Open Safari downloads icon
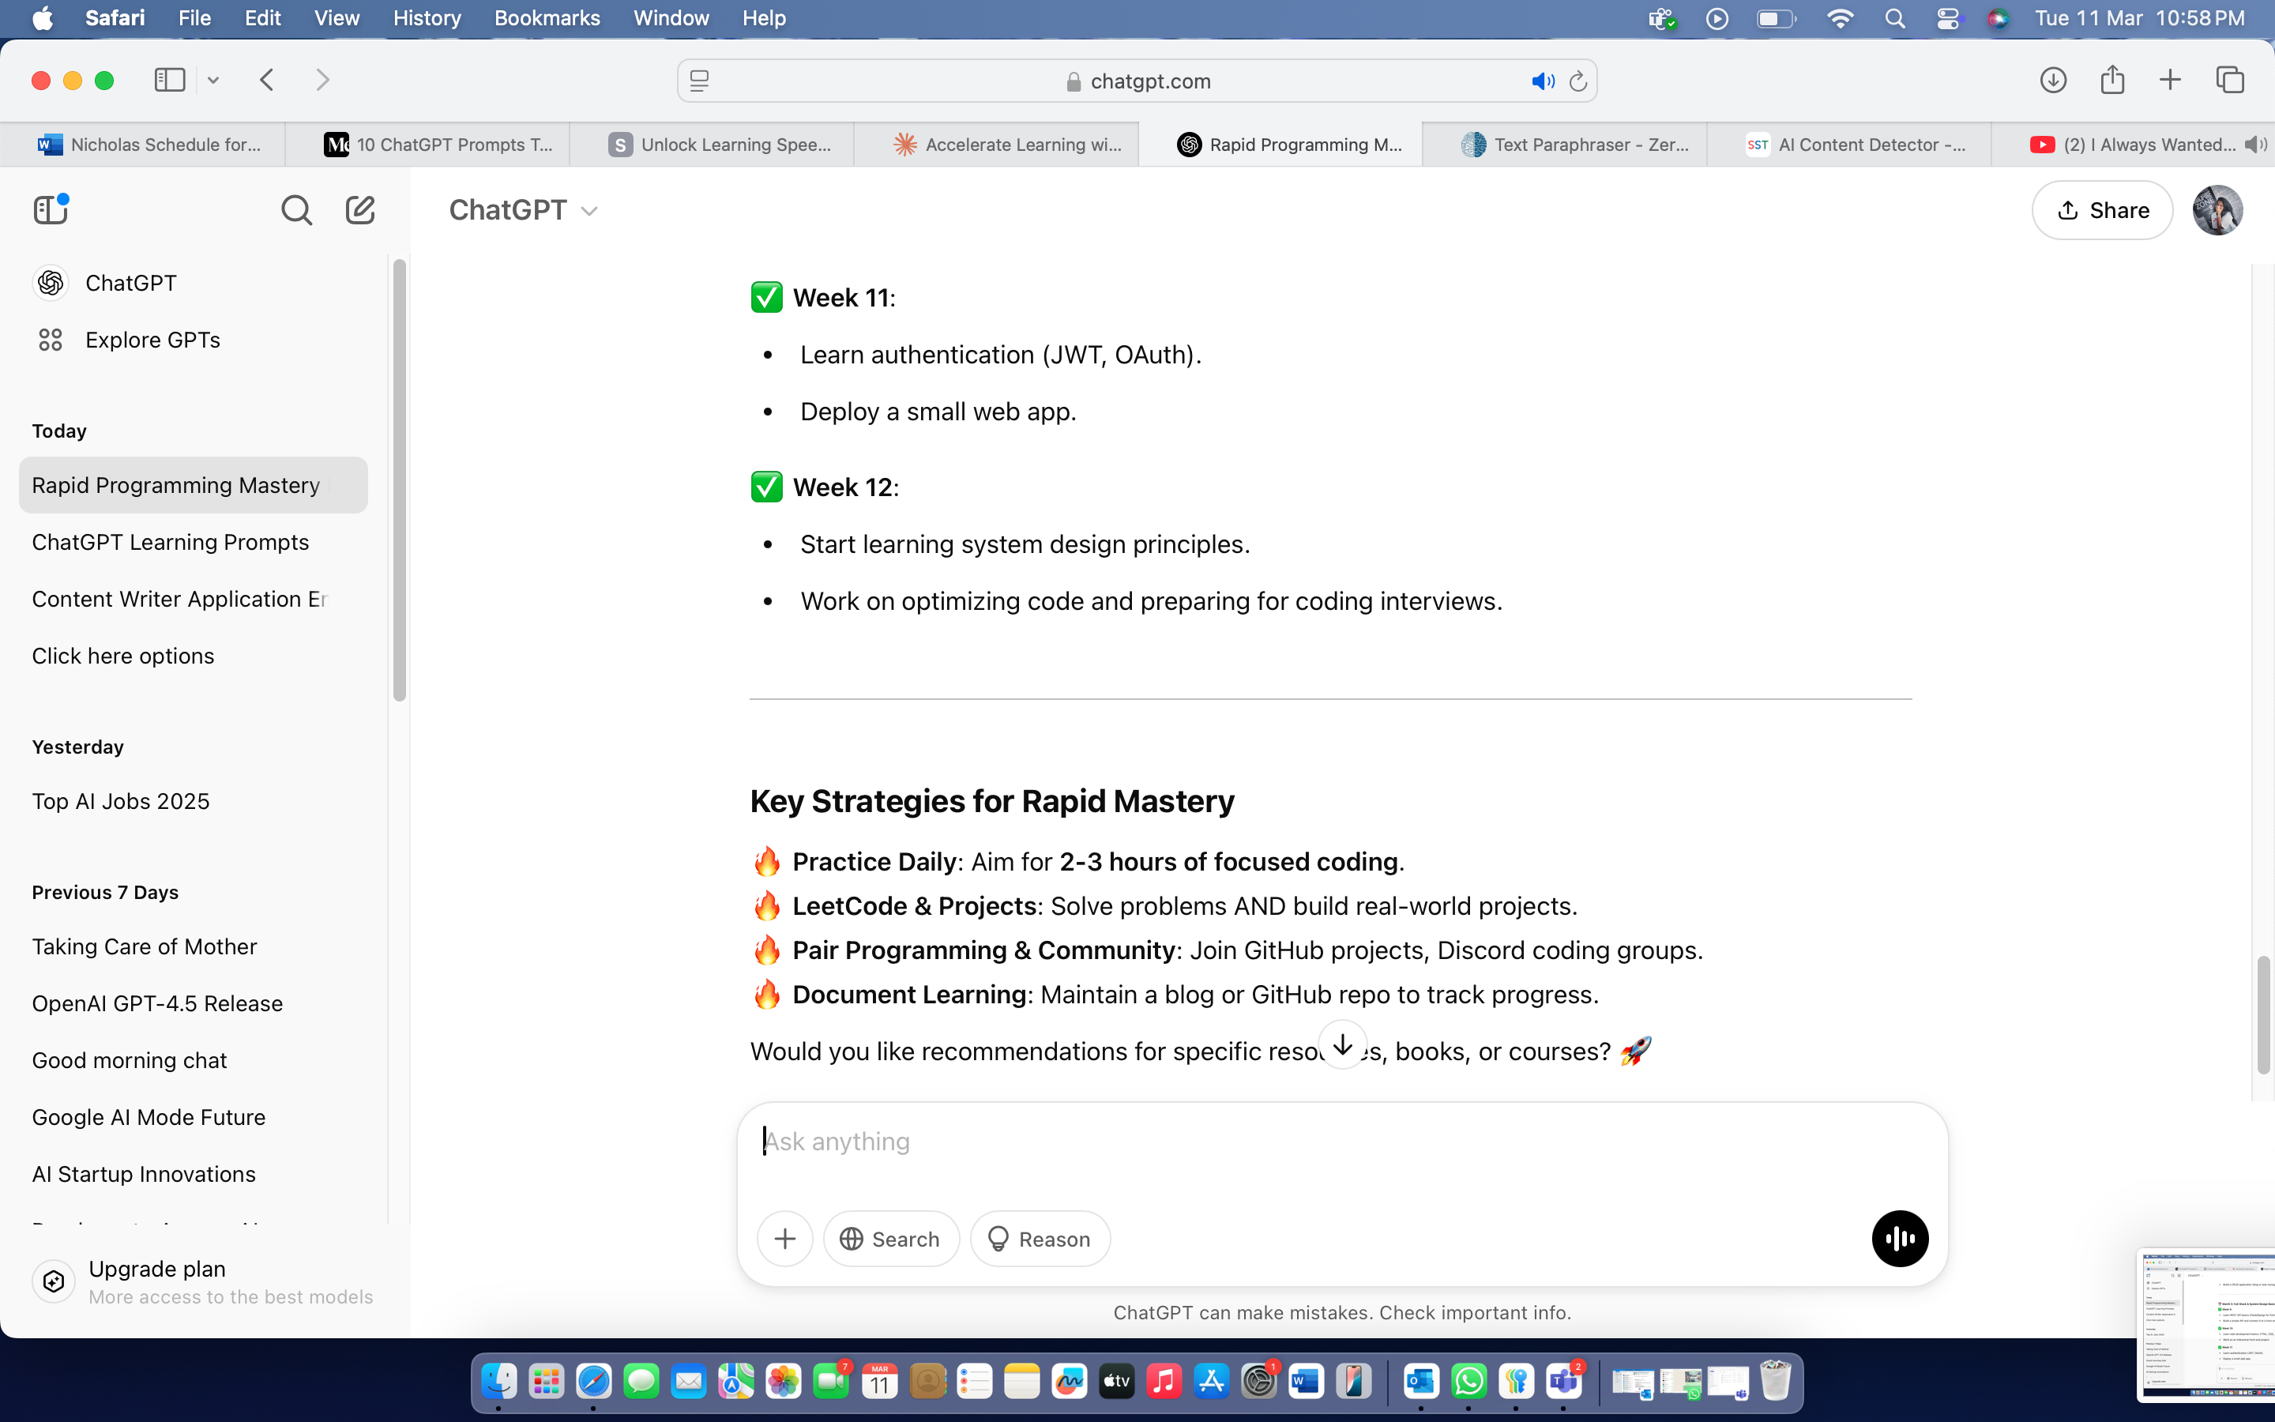 click(x=2052, y=80)
